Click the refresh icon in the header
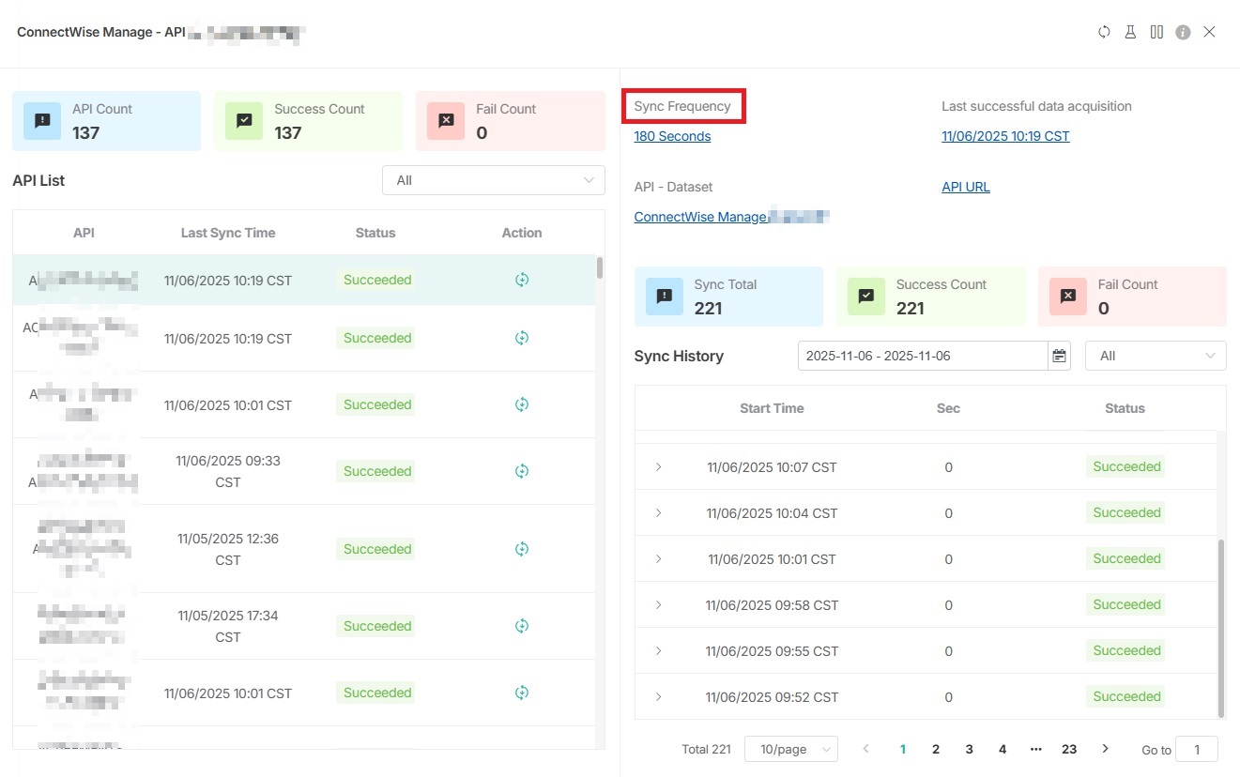Viewport: 1240px width, 777px height. click(1104, 32)
